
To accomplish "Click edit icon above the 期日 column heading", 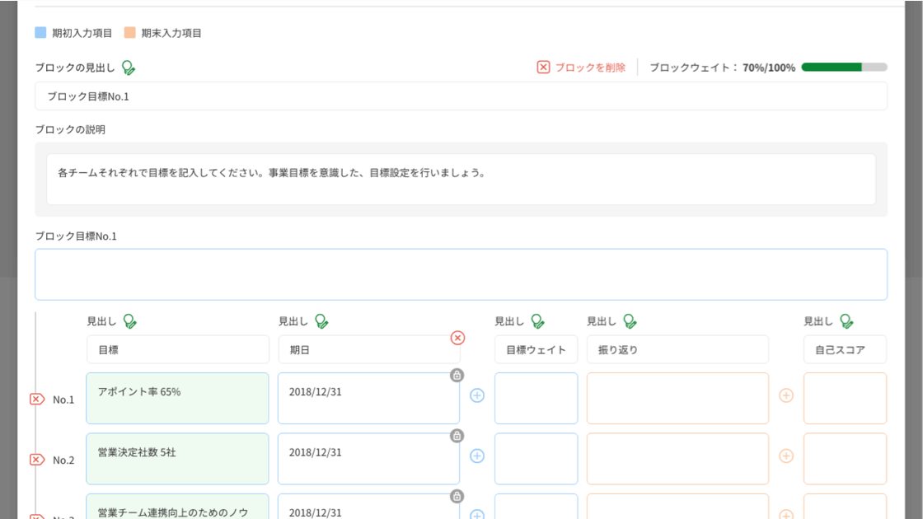I will pyautogui.click(x=321, y=321).
